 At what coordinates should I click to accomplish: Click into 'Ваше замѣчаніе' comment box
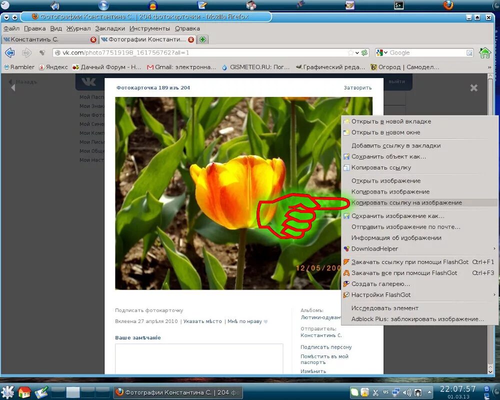point(199,358)
